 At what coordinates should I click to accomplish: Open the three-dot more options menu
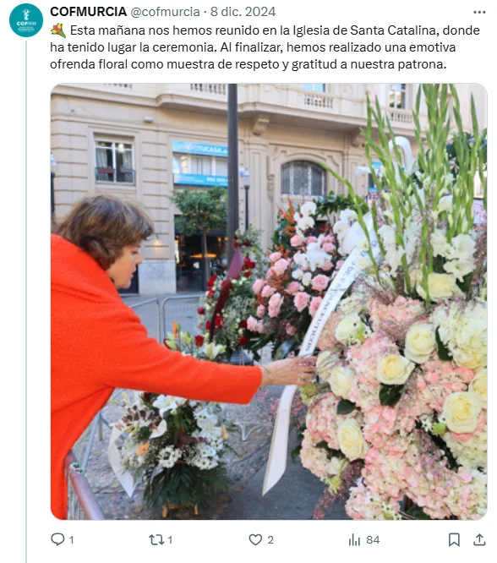(479, 12)
